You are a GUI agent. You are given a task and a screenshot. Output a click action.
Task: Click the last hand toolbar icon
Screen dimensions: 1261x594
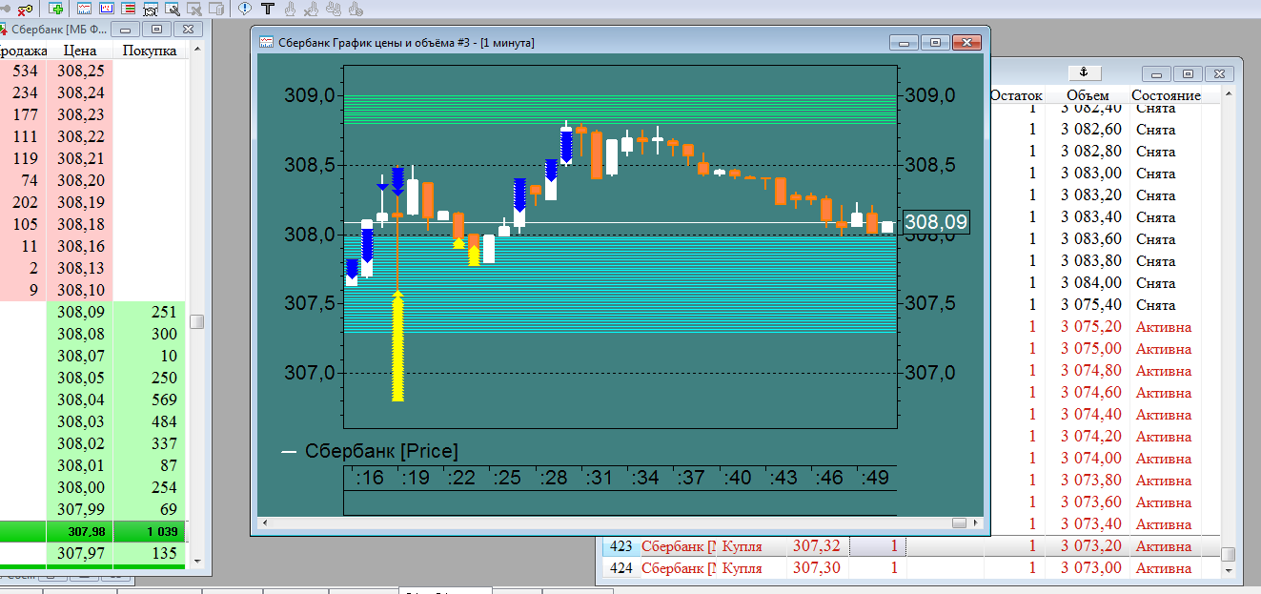356,9
